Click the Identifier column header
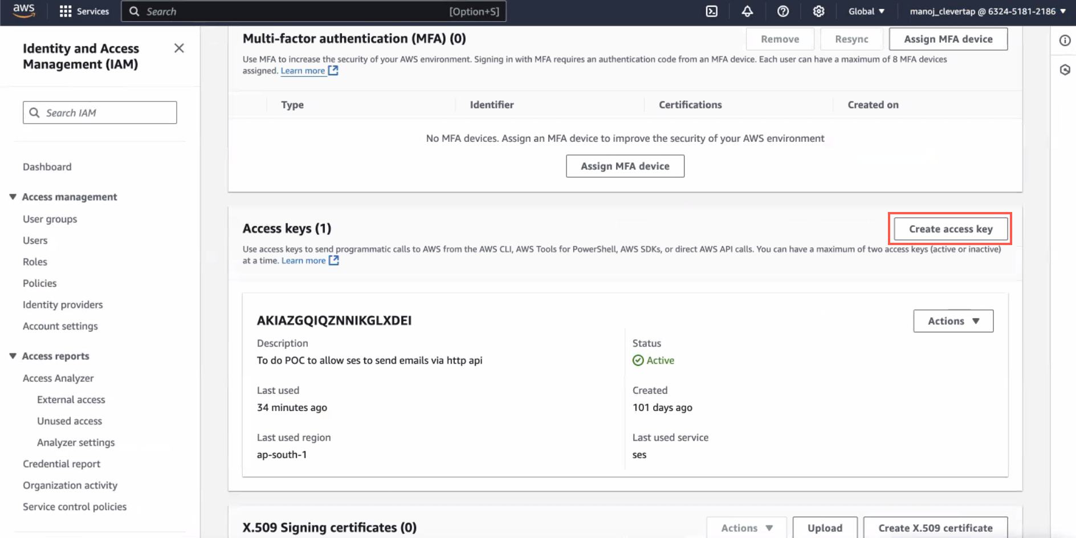This screenshot has width=1076, height=538. tap(492, 105)
